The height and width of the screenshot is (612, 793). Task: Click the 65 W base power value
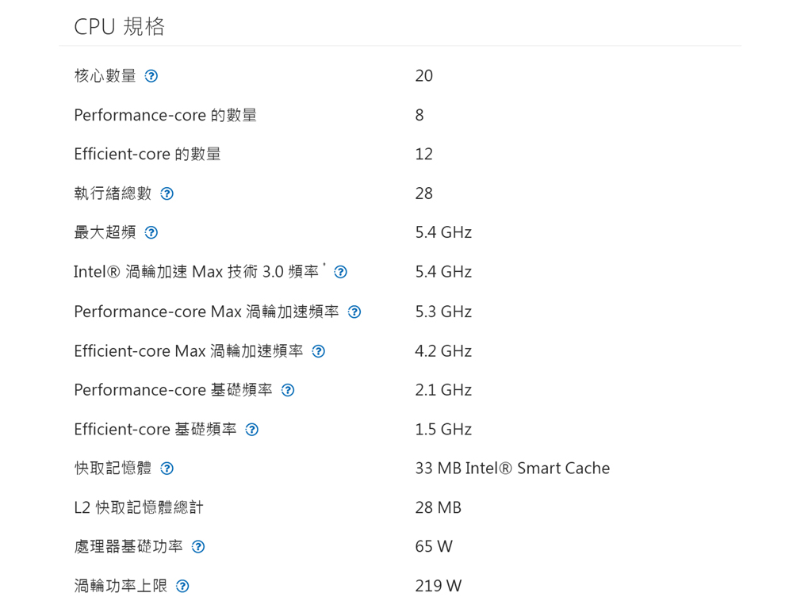pyautogui.click(x=434, y=547)
